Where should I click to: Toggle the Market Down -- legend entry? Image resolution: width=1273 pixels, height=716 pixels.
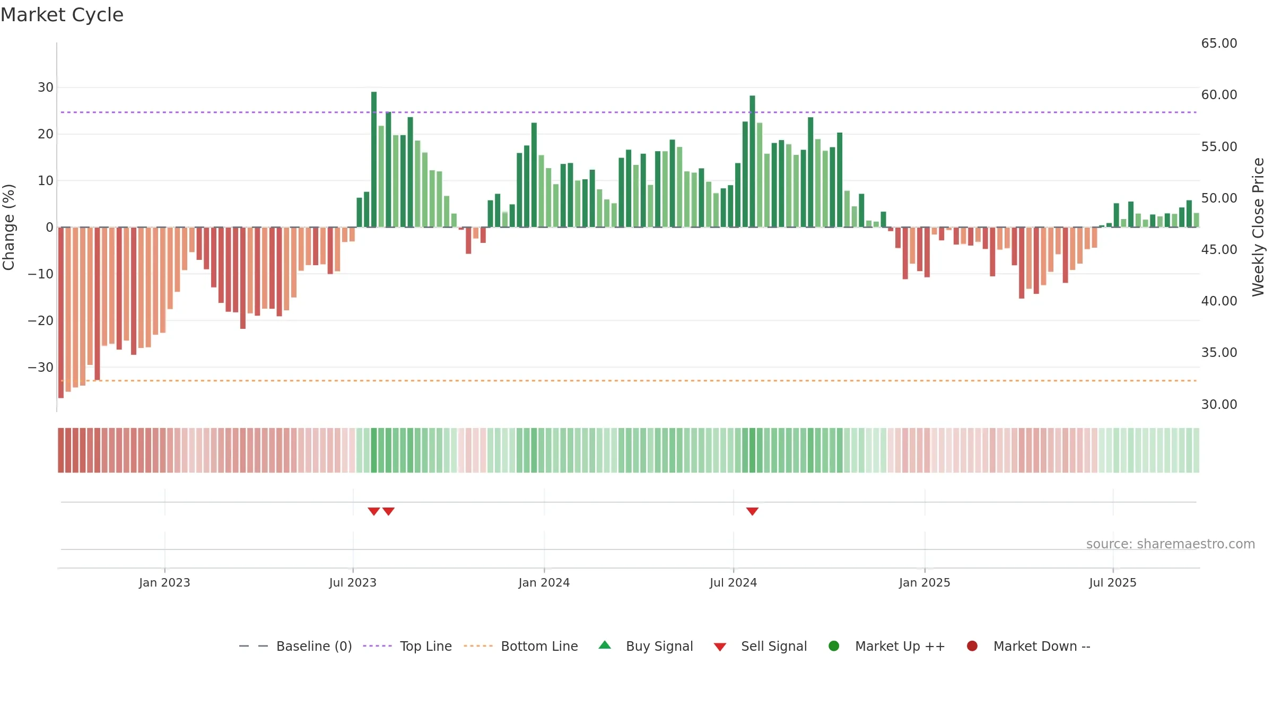(1028, 646)
